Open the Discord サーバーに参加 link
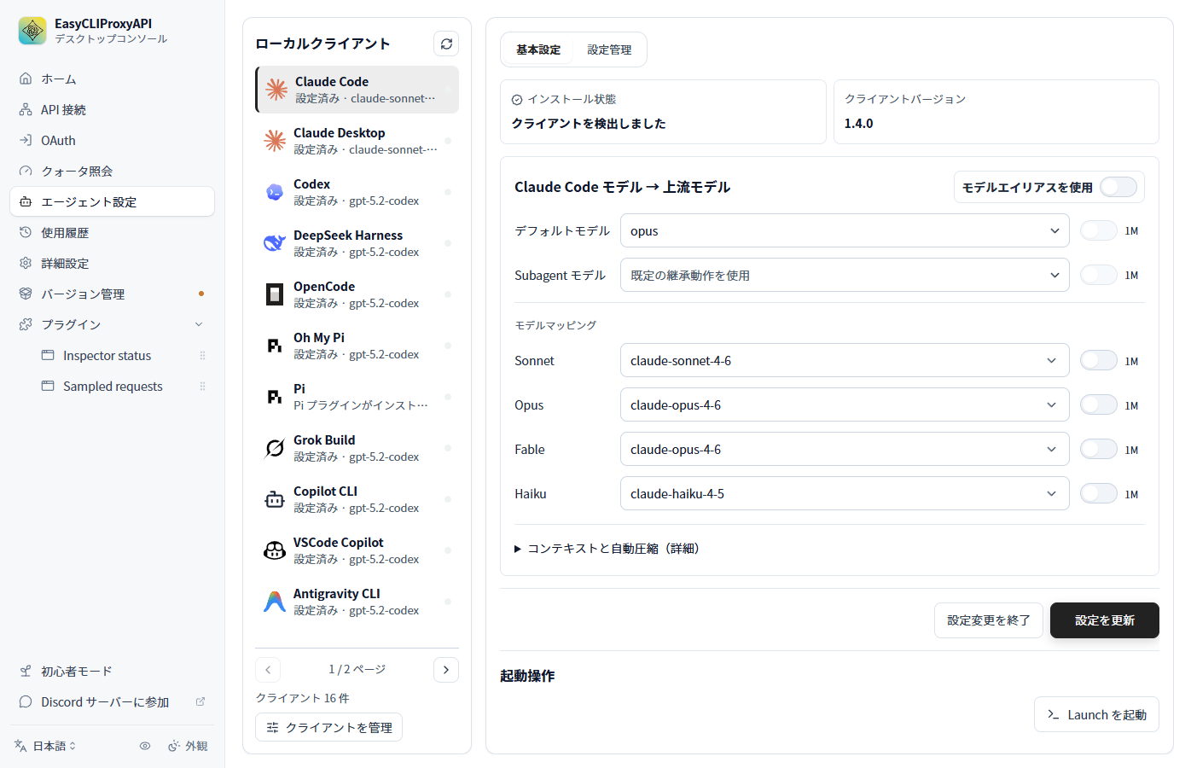This screenshot has height=768, width=1191. click(x=112, y=701)
